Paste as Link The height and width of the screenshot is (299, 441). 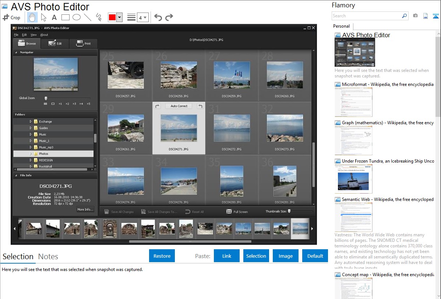point(227,256)
